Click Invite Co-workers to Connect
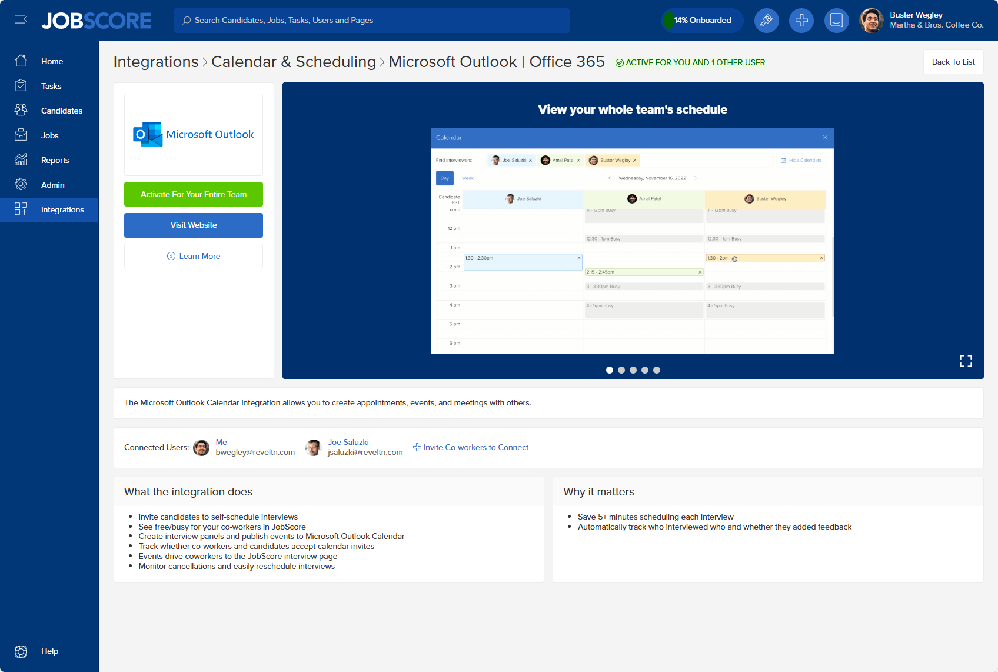The height and width of the screenshot is (672, 998). [471, 448]
